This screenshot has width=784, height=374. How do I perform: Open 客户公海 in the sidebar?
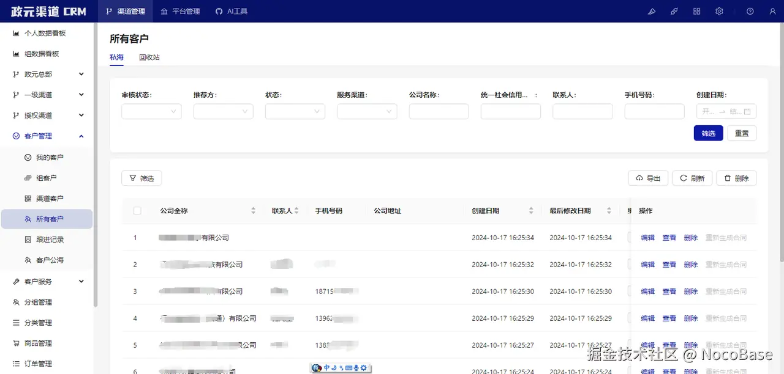click(x=47, y=260)
